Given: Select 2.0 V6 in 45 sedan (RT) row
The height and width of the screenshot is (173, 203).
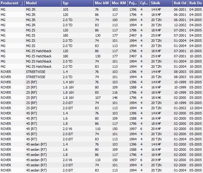Looking at the screenshot, I should point(67,160).
